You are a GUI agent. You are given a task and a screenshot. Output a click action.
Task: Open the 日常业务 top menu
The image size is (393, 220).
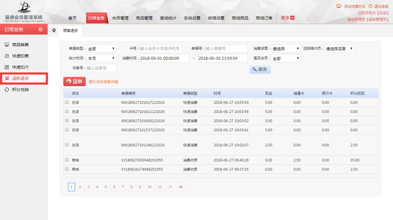[96, 18]
